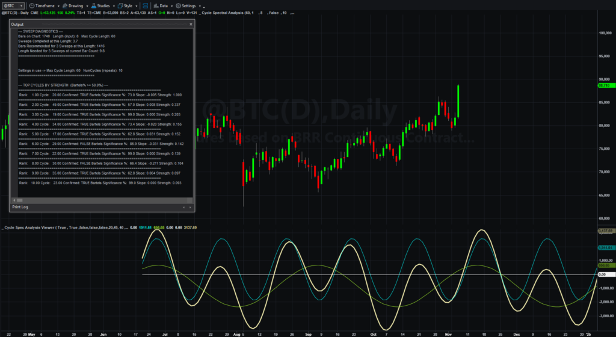Click the Output tab-strip left arrow
The image size is (616, 337).
click(184, 207)
